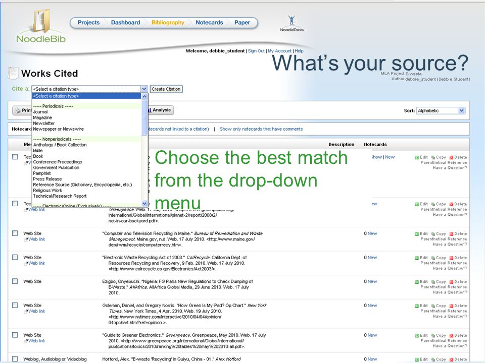The image size is (485, 363).
Task: Click the Copy icon in the Maine recycling row
Action: tap(433, 234)
